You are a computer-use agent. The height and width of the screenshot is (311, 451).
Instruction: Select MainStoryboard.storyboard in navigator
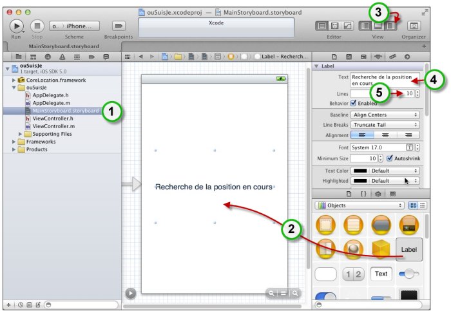(62, 111)
